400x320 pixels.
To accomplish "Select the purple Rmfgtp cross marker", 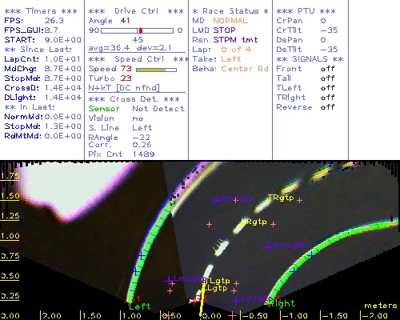I will pyautogui.click(x=216, y=199).
